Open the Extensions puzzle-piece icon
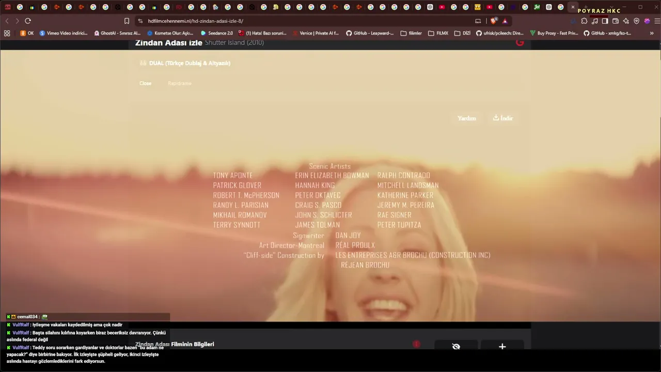This screenshot has height=372, width=661. pos(584,21)
